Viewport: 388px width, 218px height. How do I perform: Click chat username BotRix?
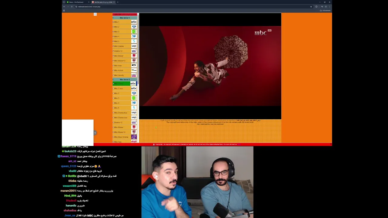(x=72, y=176)
